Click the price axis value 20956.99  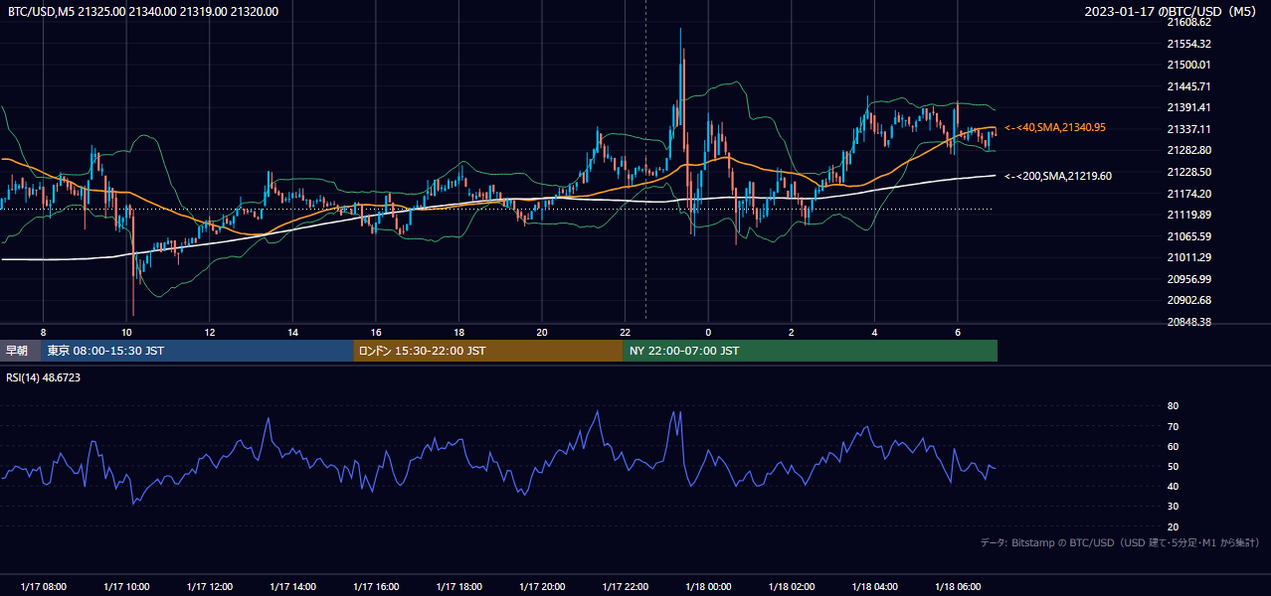tap(1188, 279)
